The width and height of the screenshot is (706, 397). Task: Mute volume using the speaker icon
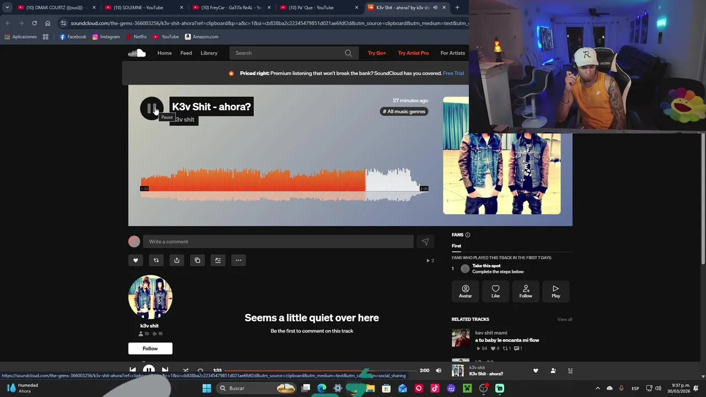438,371
